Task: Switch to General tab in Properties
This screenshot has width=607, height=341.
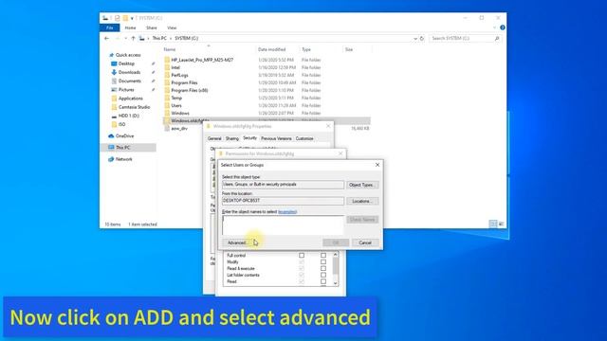Action: coord(214,138)
